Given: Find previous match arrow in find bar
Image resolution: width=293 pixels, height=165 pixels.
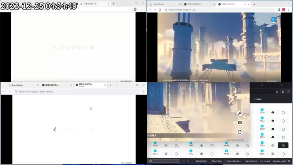Looking at the screenshot, I should click(x=183, y=161).
